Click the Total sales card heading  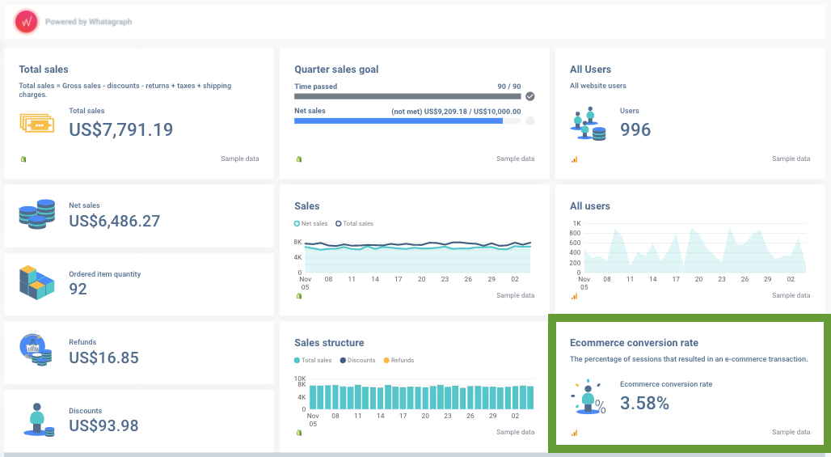[44, 70]
